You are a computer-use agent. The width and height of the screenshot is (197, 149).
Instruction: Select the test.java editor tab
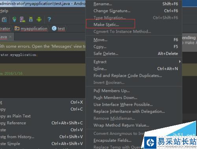(x=7, y=37)
